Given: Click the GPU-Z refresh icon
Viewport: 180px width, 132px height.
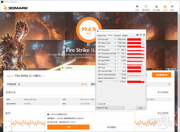Looking at the screenshot, I should (141, 35).
